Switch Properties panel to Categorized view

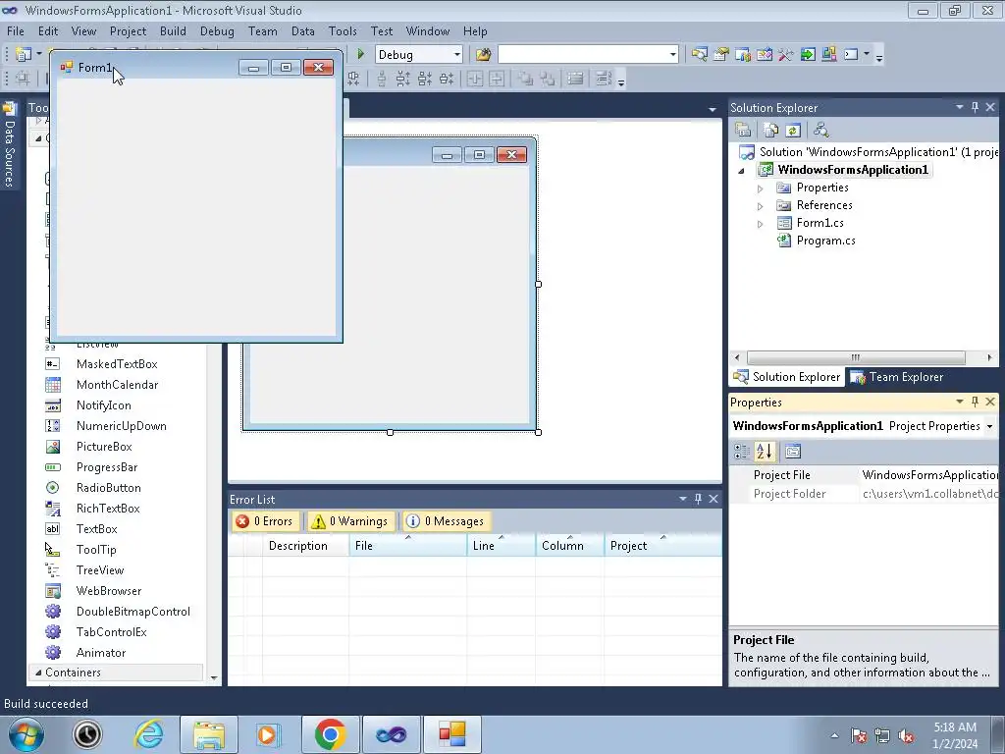click(x=742, y=452)
